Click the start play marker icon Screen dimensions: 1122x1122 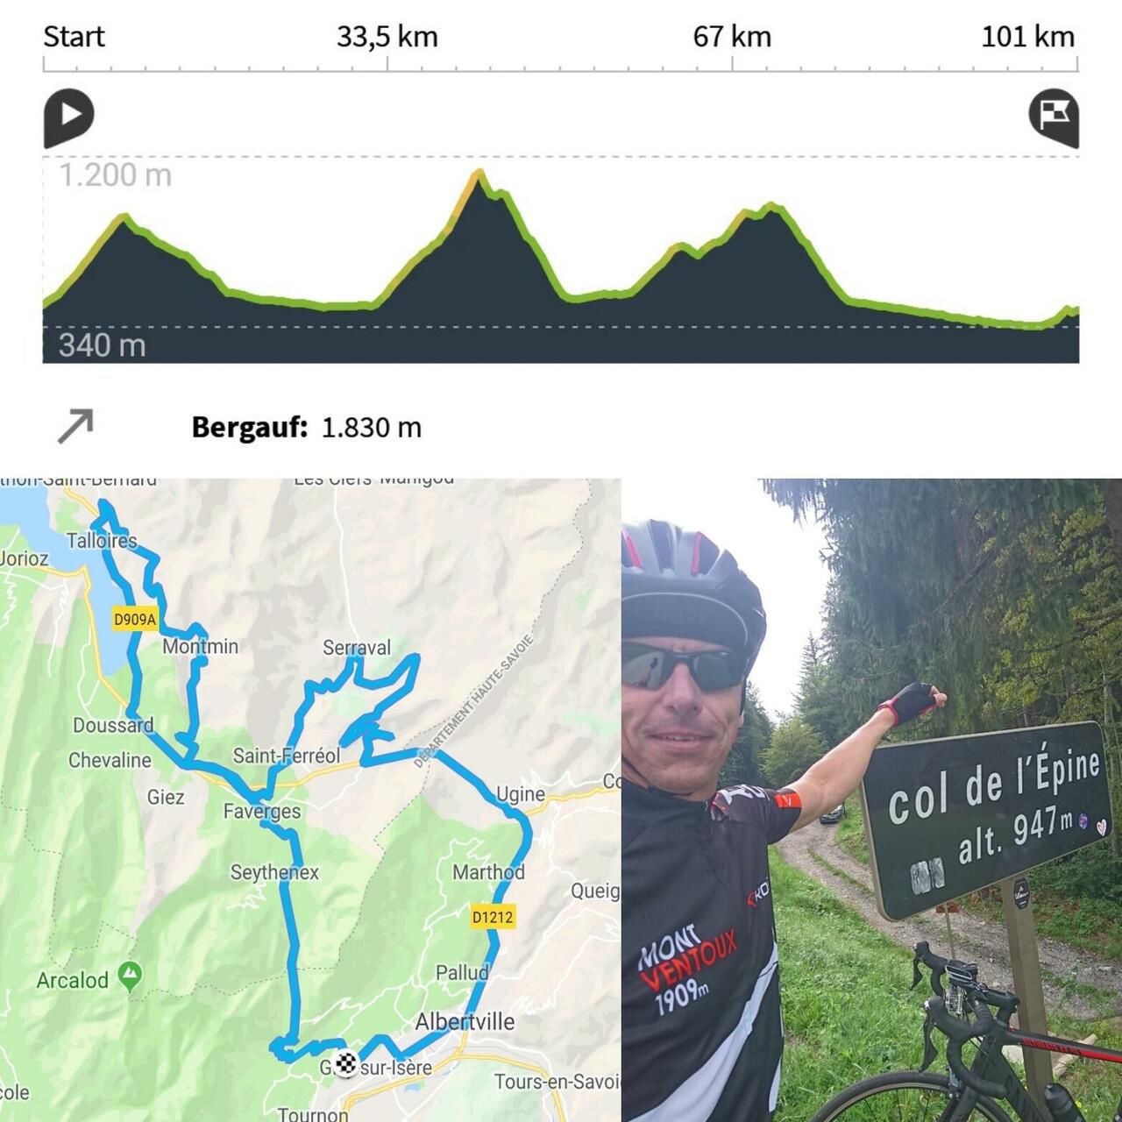pos(69,117)
